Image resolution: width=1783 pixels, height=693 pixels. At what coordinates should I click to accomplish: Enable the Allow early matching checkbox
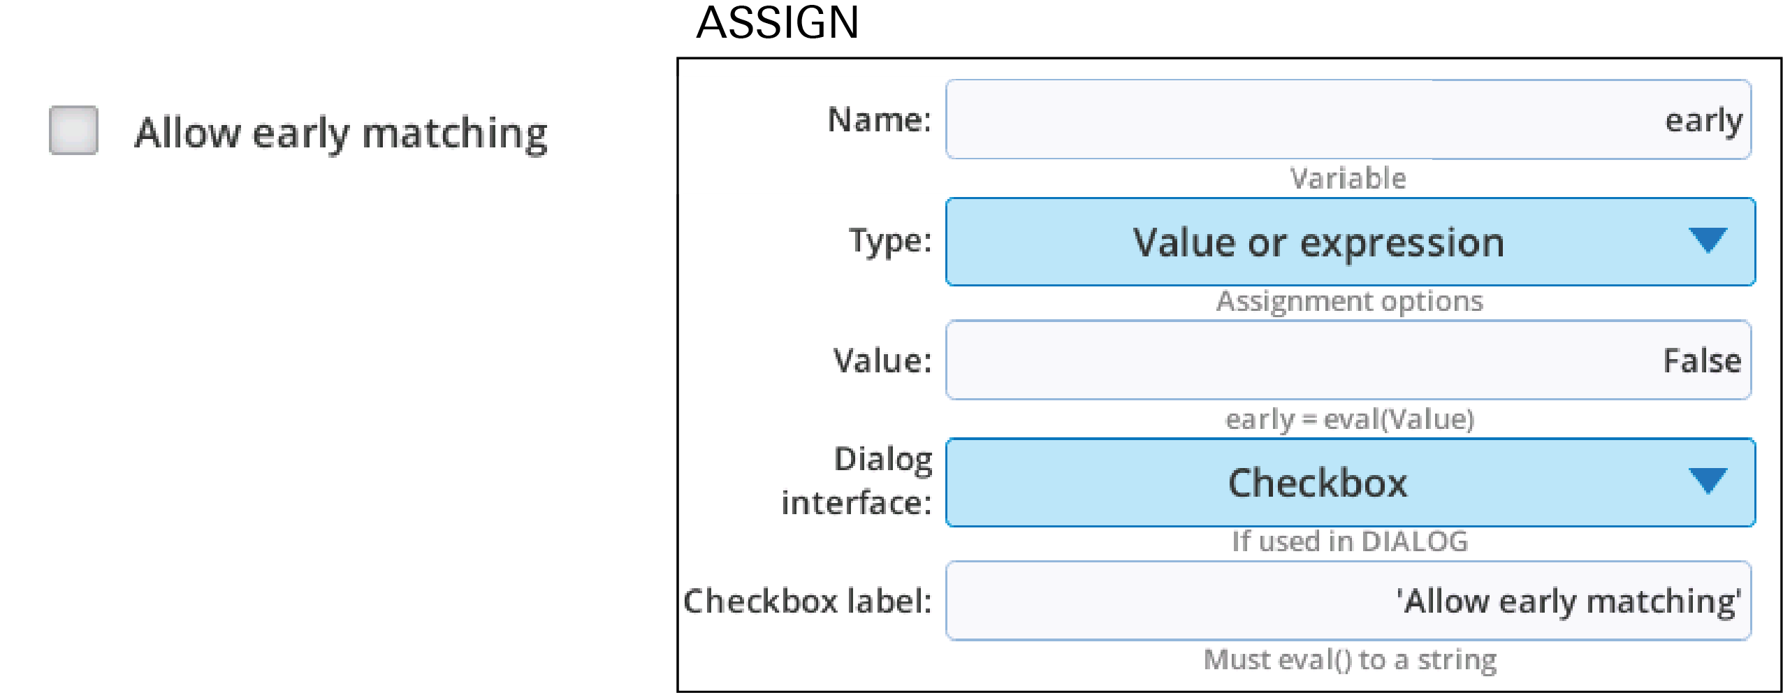pyautogui.click(x=73, y=130)
